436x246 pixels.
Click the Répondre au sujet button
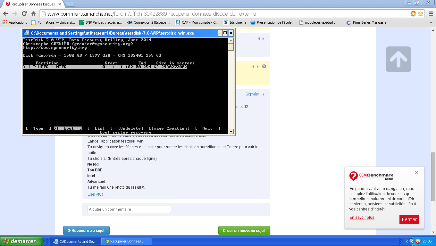[86, 230]
